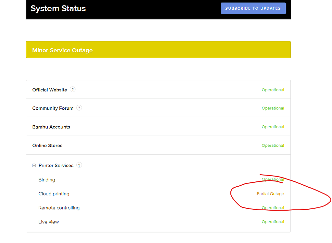Click Operational status for Binding
332x243 pixels.
[x=273, y=179]
